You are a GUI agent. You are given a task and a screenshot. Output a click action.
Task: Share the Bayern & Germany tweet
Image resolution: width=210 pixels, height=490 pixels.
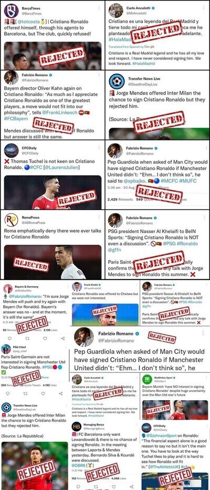(63, 338)
